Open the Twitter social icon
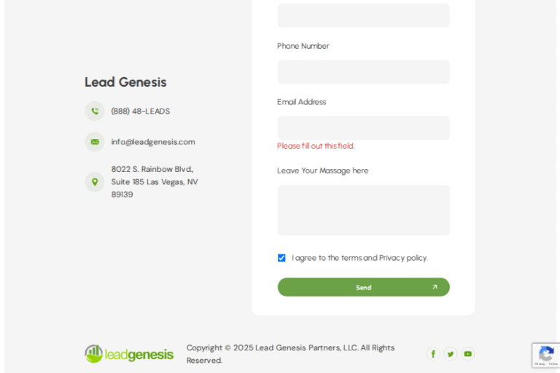560x373 pixels. tap(451, 354)
